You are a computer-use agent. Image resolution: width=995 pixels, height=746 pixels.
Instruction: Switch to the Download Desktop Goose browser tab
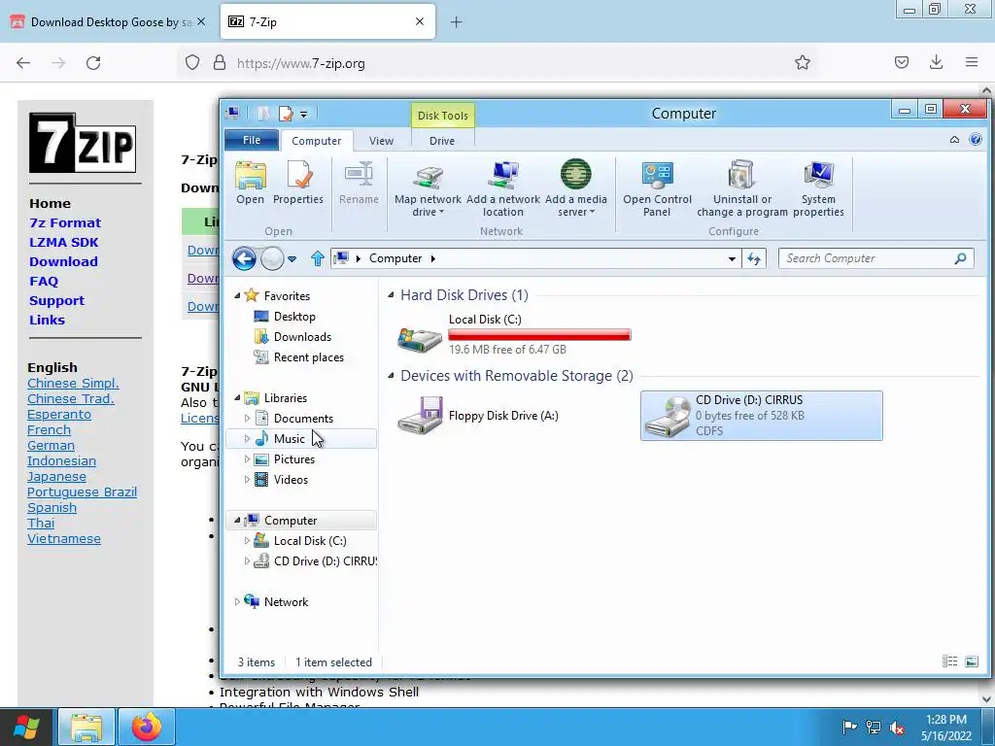(x=108, y=22)
